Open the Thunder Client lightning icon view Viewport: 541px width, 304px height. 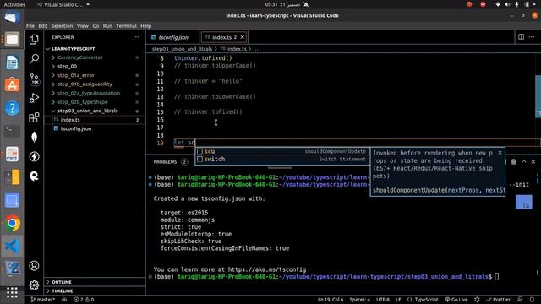[x=34, y=157]
